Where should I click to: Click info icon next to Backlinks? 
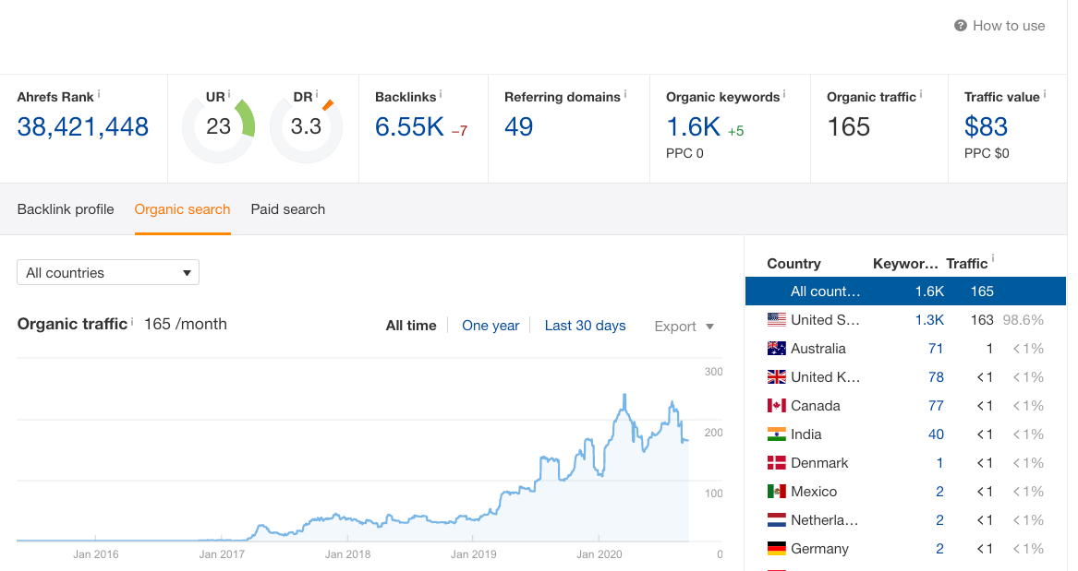441,94
